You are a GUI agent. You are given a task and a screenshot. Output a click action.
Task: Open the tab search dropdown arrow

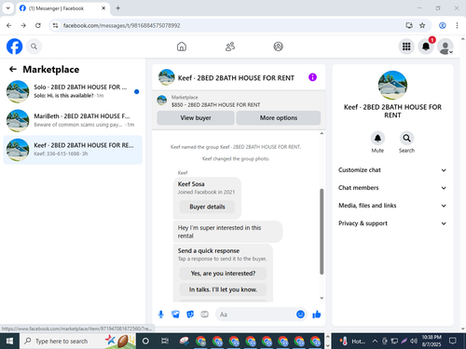click(8, 8)
